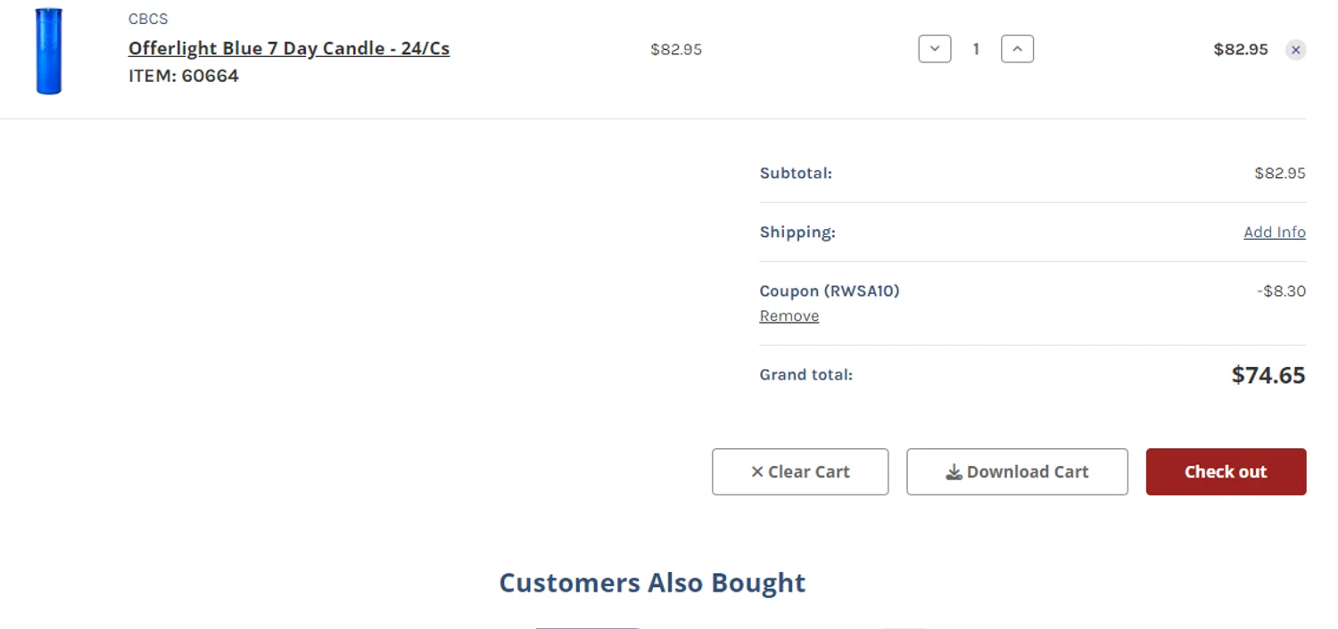Click the Coupon (RWSA10) label

829,291
